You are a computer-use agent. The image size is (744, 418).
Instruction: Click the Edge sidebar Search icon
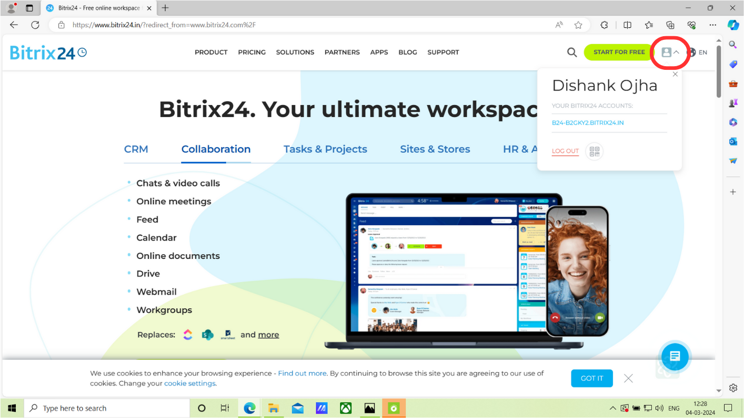[x=733, y=45]
